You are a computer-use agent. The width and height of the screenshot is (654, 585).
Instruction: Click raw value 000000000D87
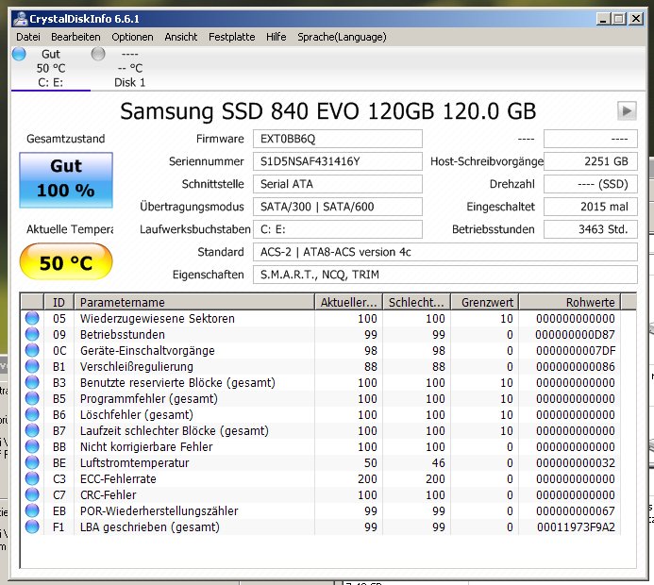[x=576, y=334]
